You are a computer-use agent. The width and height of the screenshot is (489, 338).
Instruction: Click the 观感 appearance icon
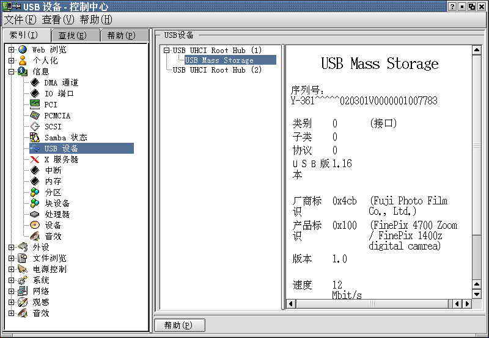tap(23, 302)
